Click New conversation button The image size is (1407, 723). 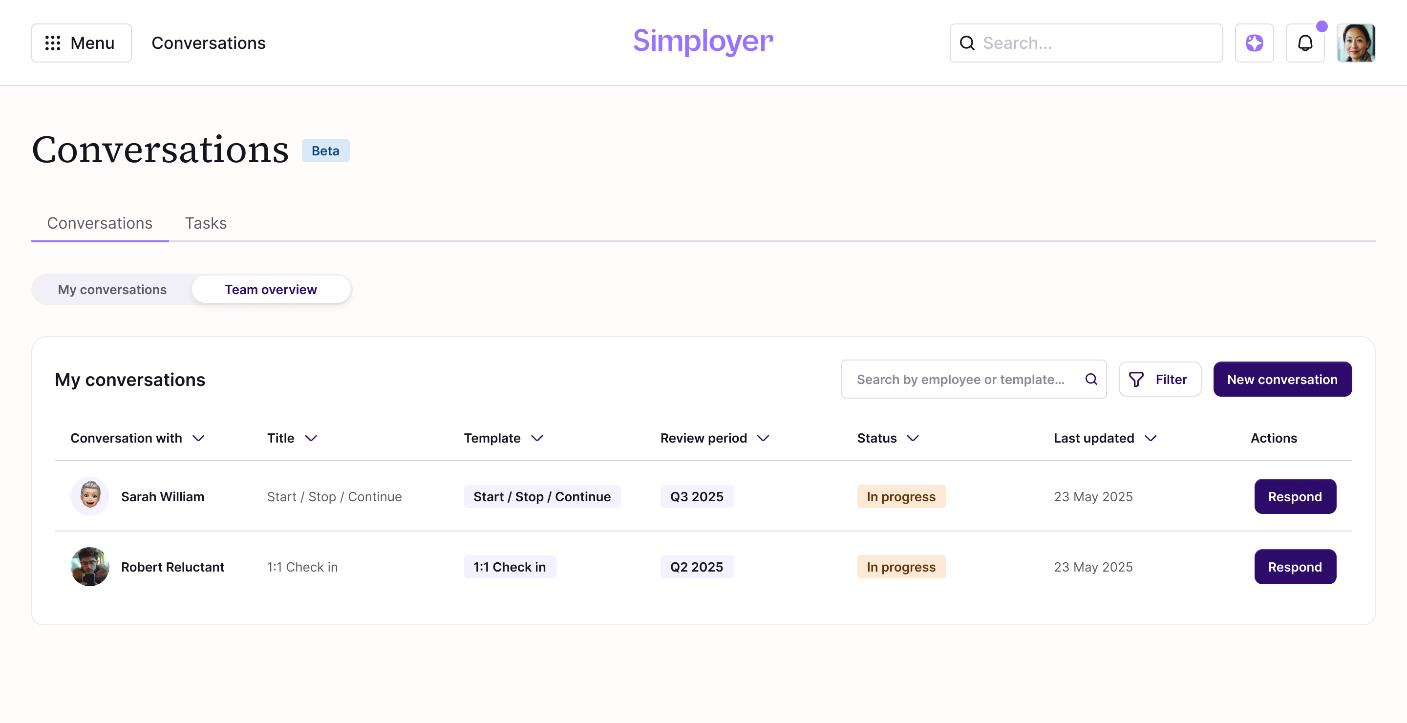coord(1282,379)
